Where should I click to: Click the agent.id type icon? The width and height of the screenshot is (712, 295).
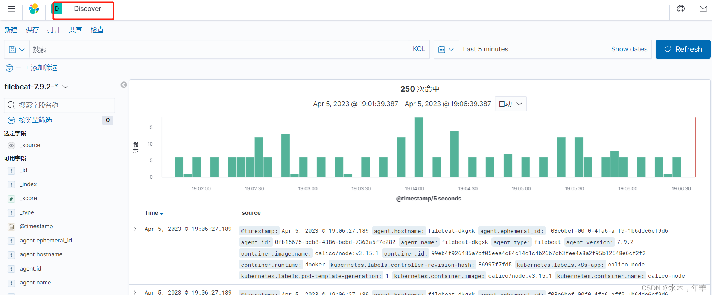click(11, 269)
